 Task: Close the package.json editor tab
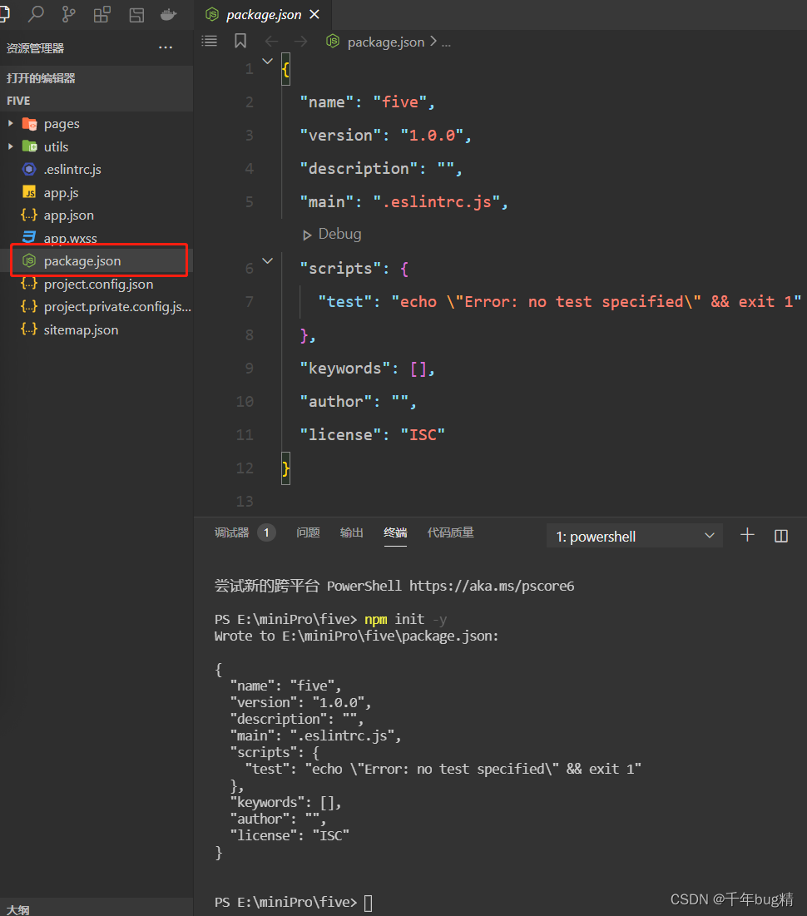point(314,14)
